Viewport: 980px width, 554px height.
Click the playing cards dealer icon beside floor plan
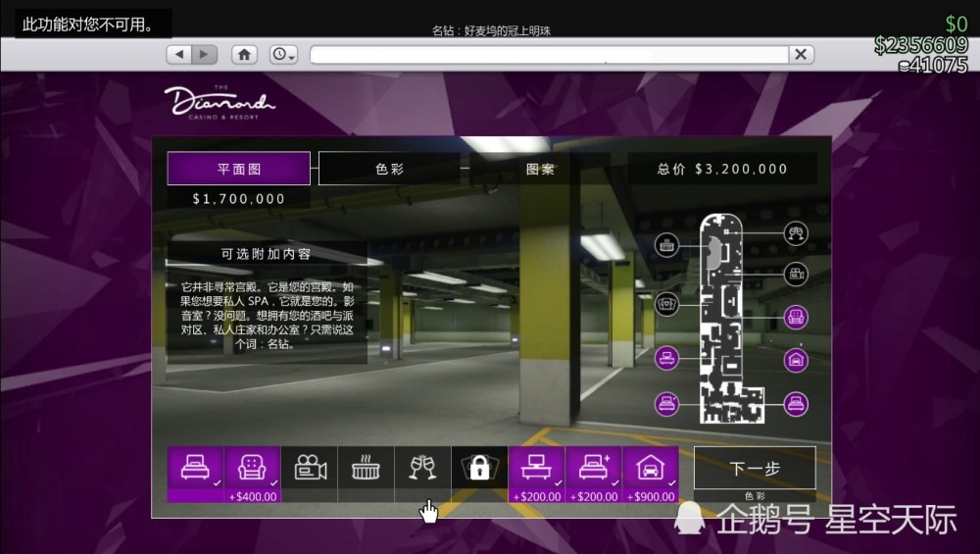666,304
